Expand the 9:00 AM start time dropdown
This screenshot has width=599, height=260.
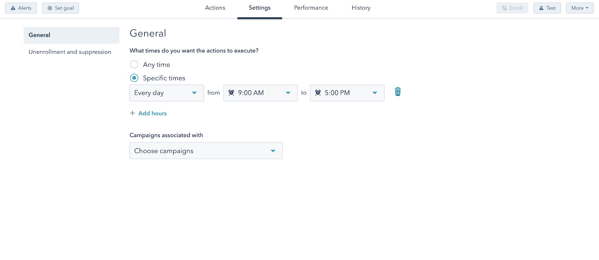click(x=261, y=93)
